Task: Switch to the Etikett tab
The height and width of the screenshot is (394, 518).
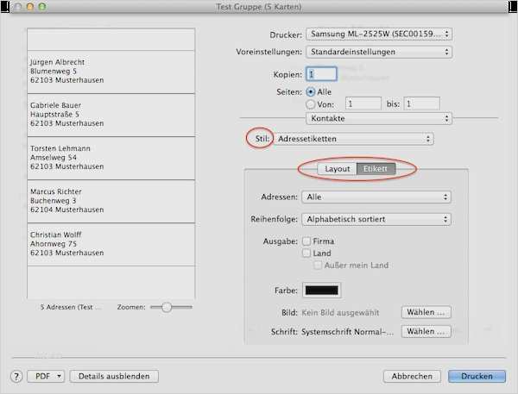Action: (376, 169)
